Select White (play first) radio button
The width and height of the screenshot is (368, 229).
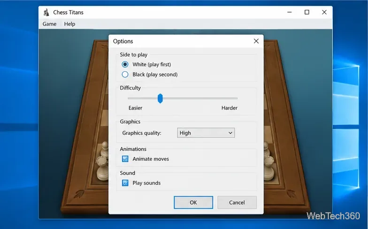pos(125,64)
